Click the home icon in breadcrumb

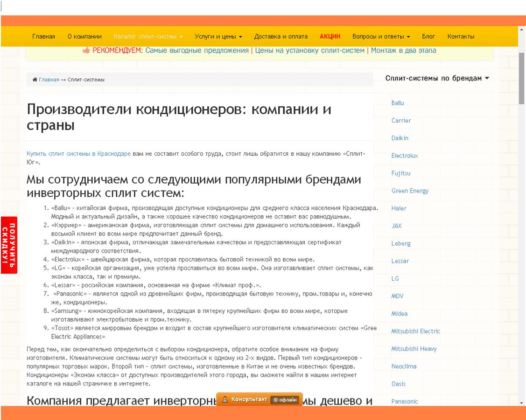tap(35, 80)
